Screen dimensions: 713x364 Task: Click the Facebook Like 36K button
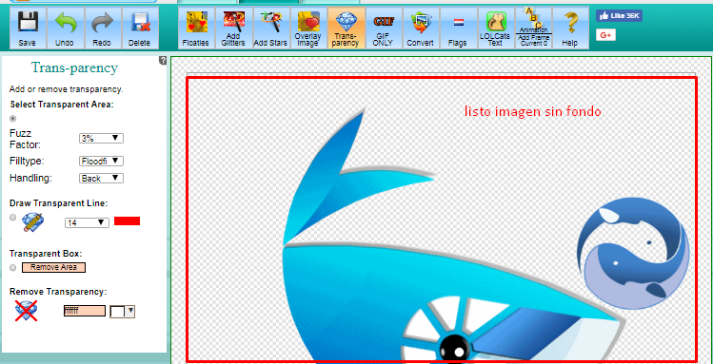619,16
